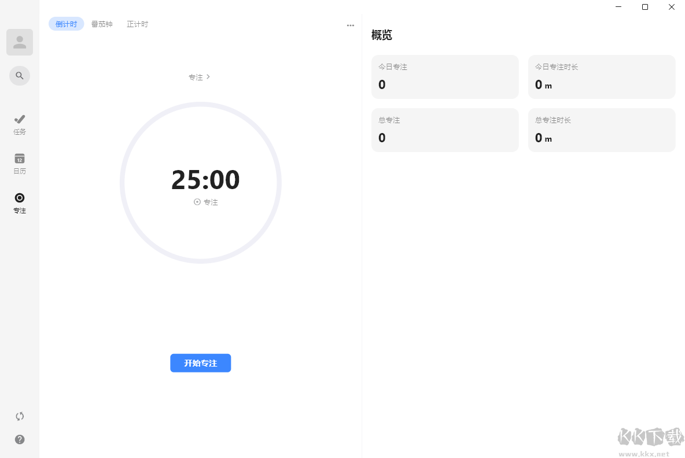Click the 专注 label under the timer
This screenshot has width=685, height=458.
click(x=206, y=202)
